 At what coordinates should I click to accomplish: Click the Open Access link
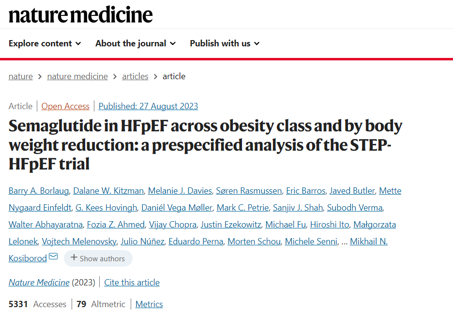[65, 106]
